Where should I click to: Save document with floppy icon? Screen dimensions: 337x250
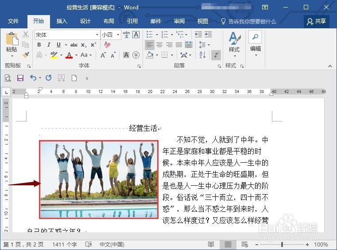(20, 78)
